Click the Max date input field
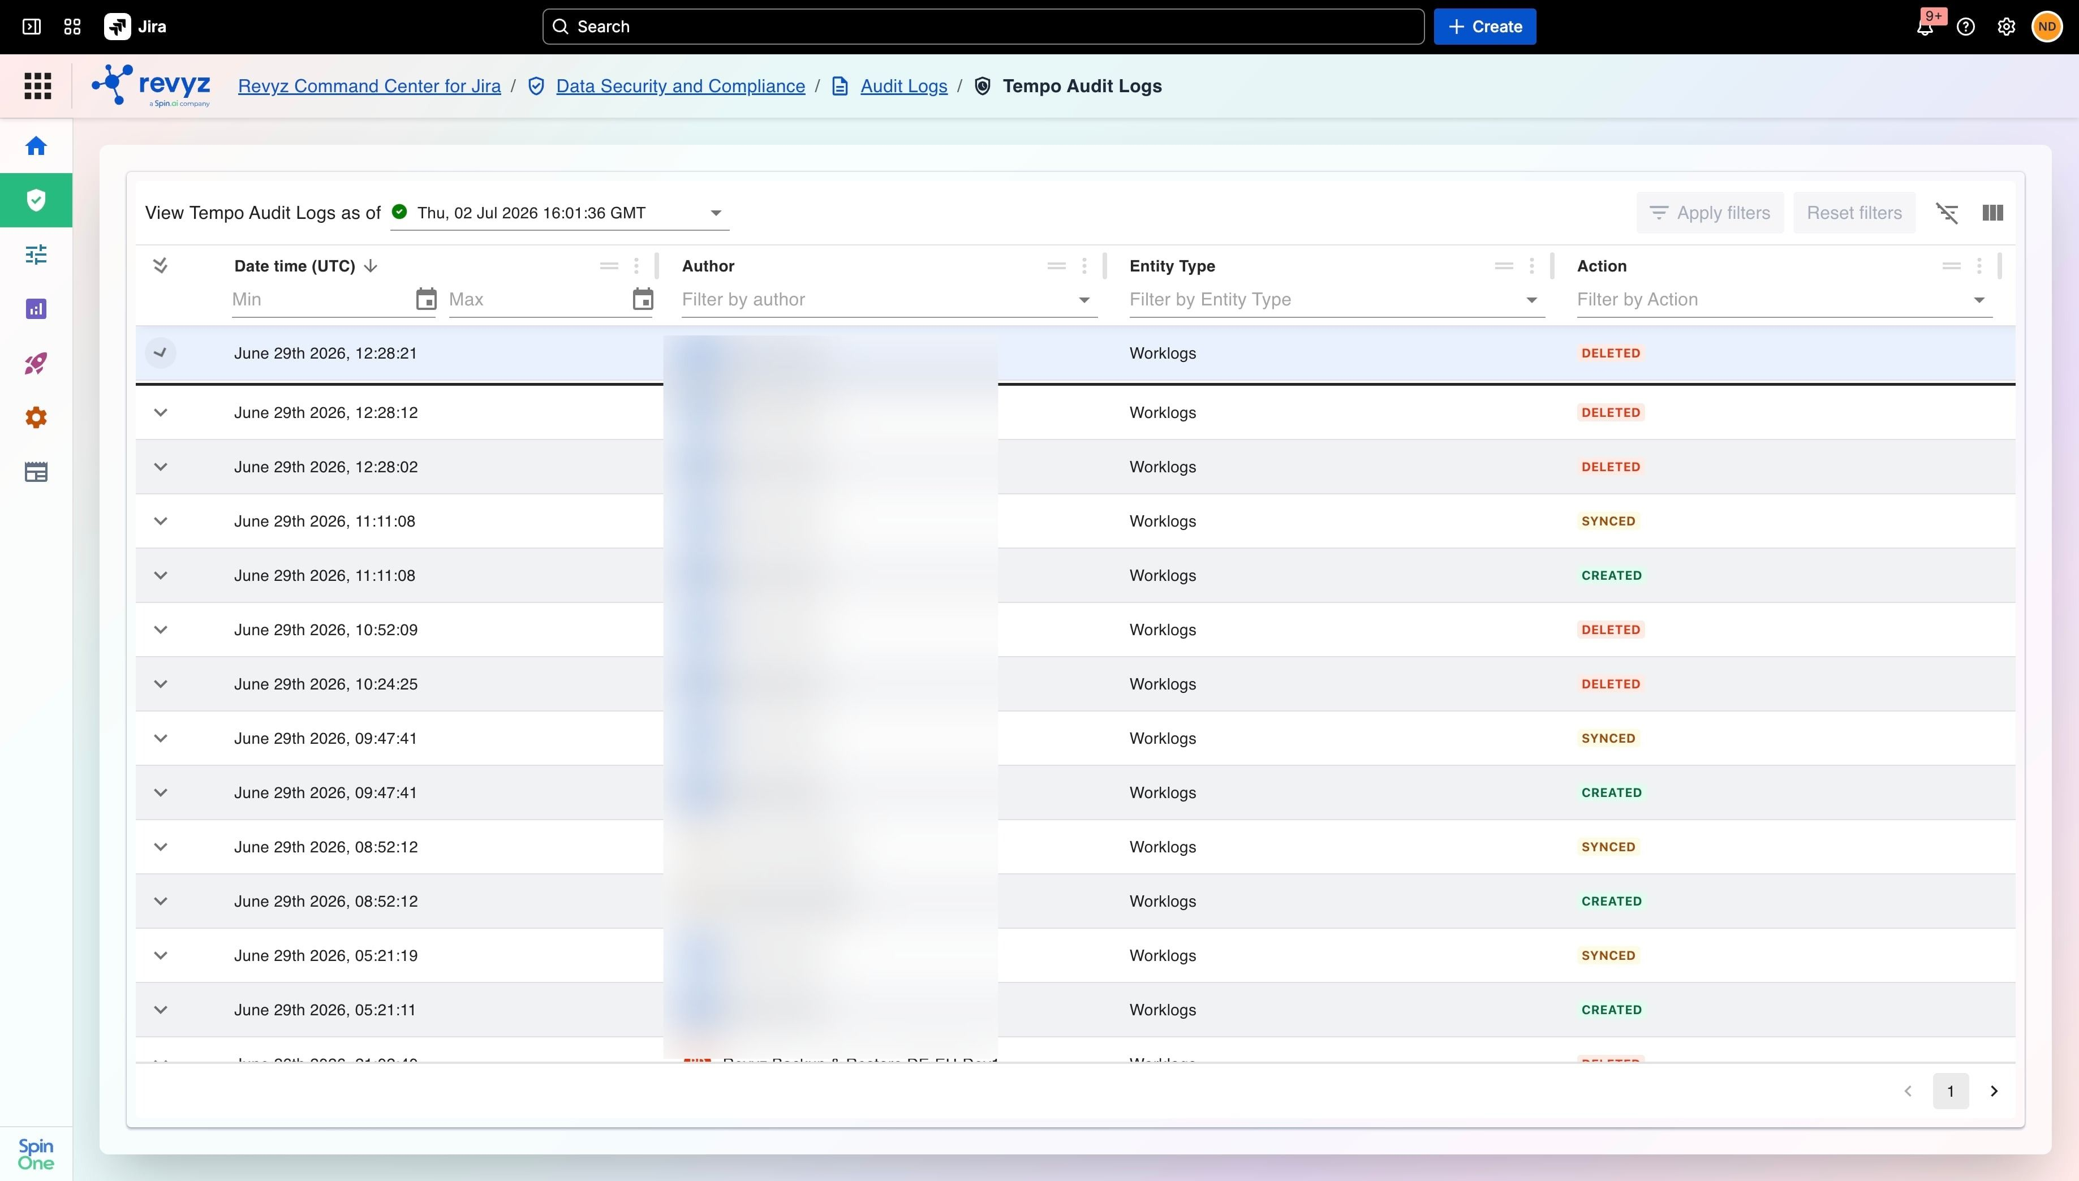 click(538, 299)
